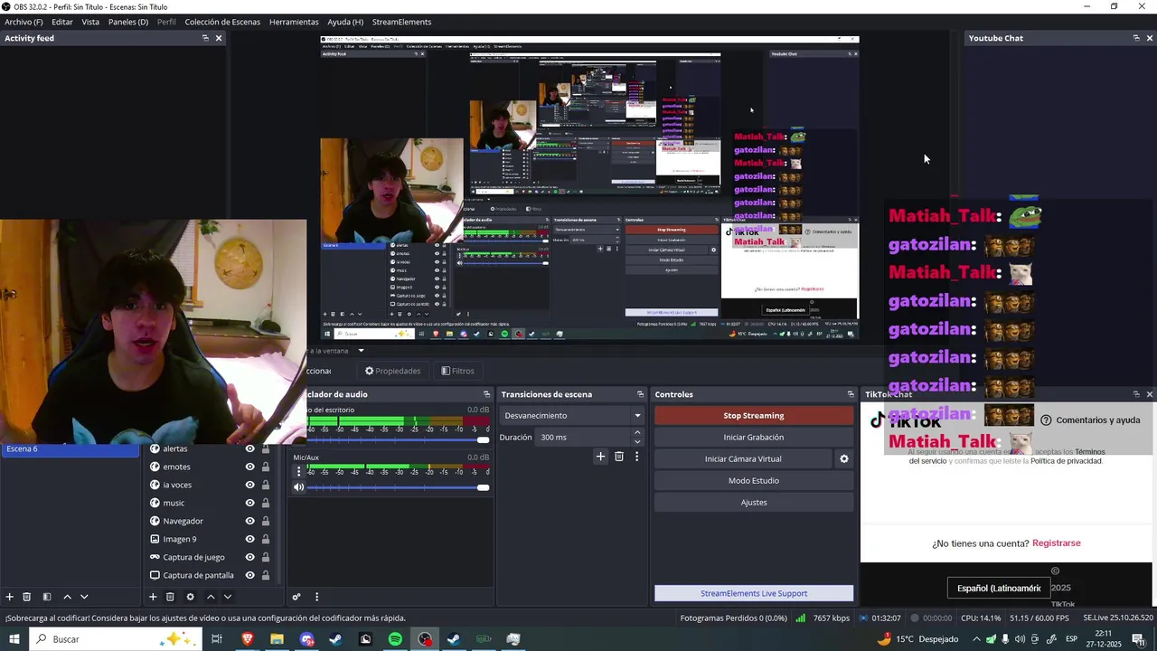Open Colección de Escenas menu

[x=222, y=22]
